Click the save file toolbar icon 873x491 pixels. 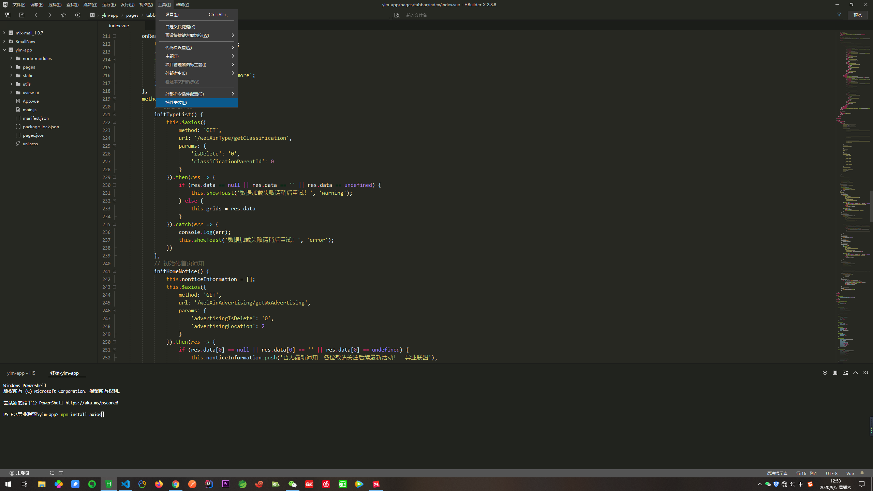[22, 15]
